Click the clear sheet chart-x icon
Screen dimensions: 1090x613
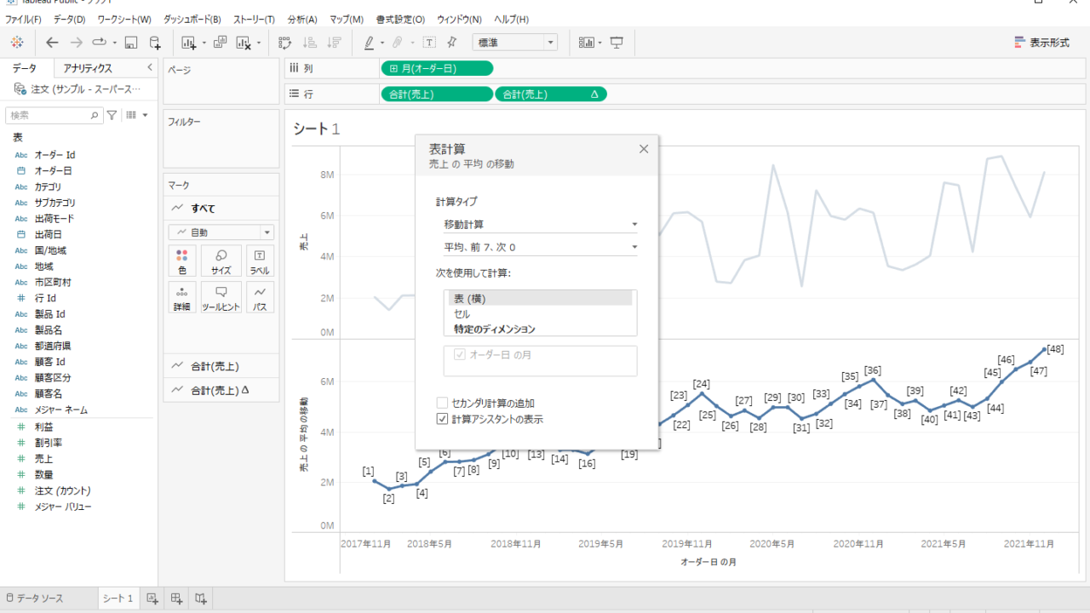click(x=244, y=42)
